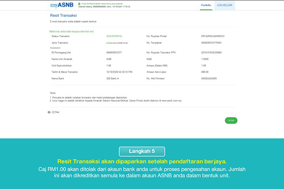Select the E-resit transaksi description line
Screen dimensions: 284x189
(x=73, y=21)
